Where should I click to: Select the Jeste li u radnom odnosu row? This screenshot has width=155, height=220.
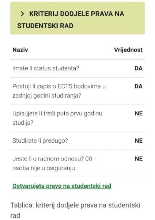(x=77, y=163)
